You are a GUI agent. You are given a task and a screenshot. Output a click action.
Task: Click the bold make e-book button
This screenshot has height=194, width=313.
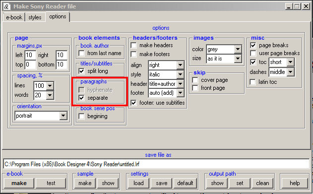tap(19, 183)
